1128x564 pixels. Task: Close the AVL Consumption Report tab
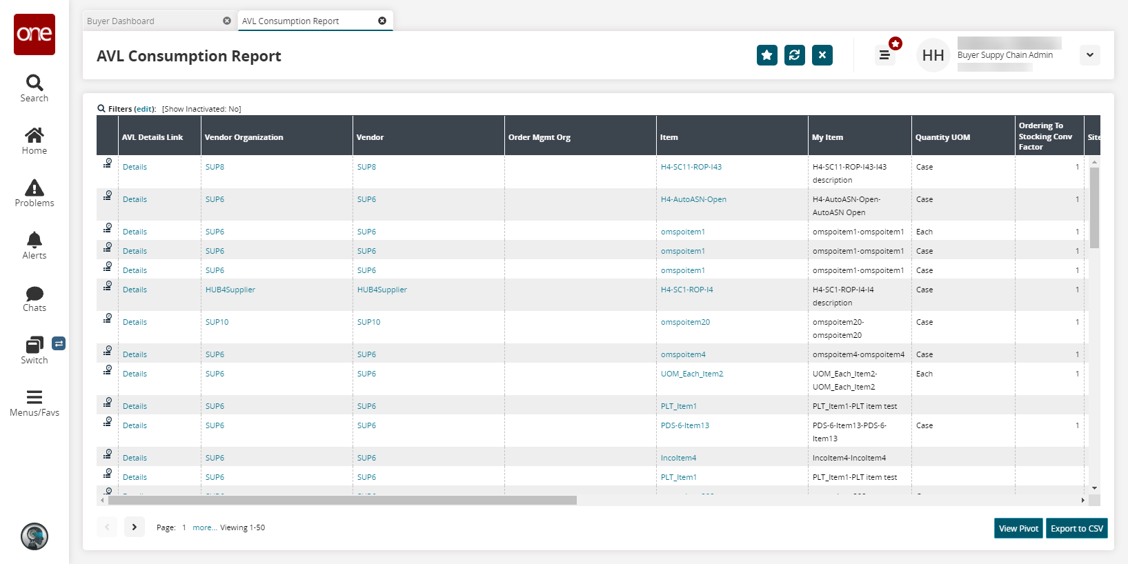[382, 21]
